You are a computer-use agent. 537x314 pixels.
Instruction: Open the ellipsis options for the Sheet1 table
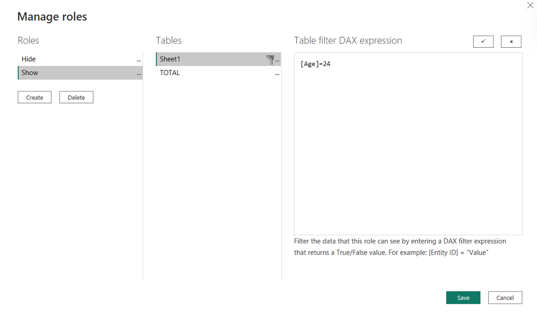click(277, 60)
